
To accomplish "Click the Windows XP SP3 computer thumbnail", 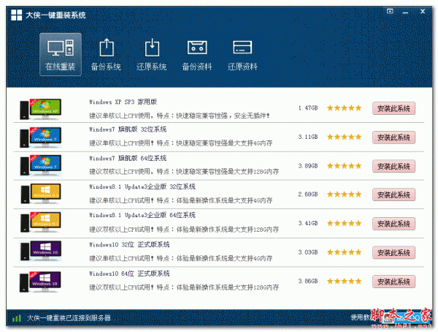I will (x=40, y=109).
